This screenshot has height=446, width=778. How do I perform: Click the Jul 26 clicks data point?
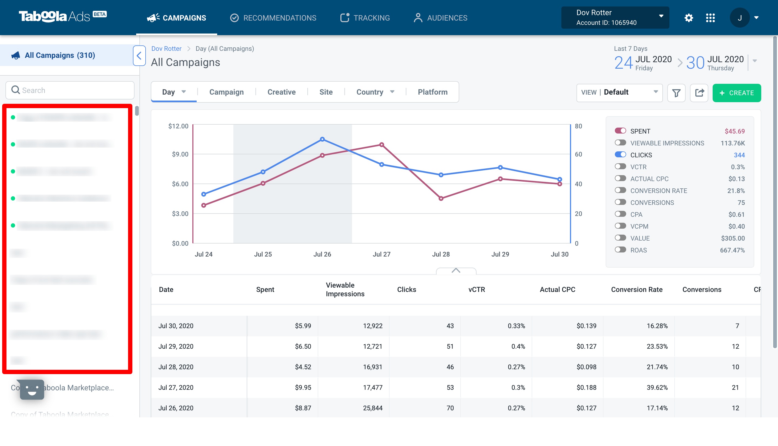click(x=322, y=139)
